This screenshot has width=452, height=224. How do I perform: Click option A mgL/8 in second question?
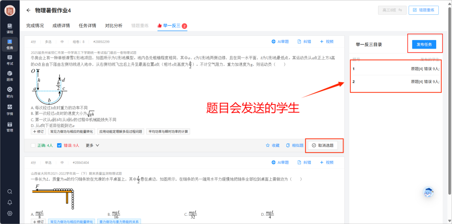coord(38,214)
